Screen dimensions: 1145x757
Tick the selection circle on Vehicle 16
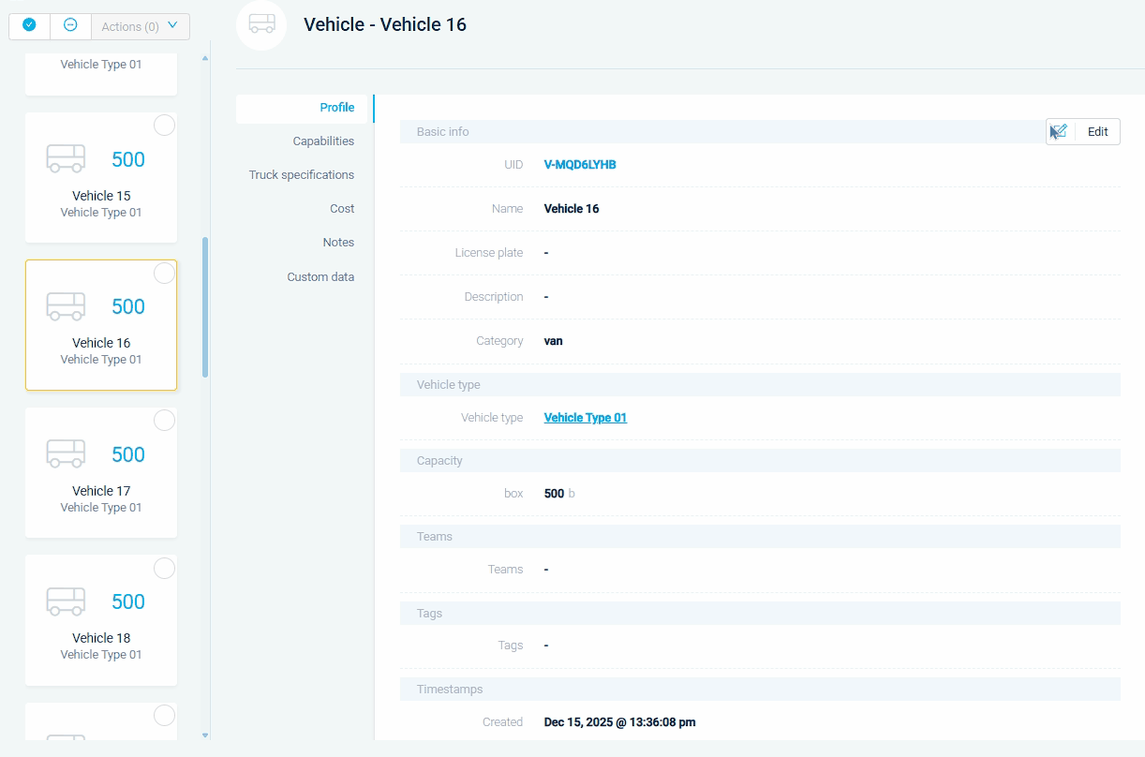tap(164, 273)
